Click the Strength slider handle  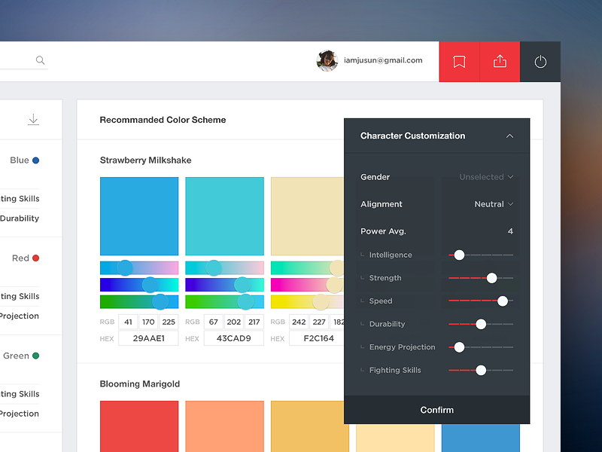pos(493,277)
